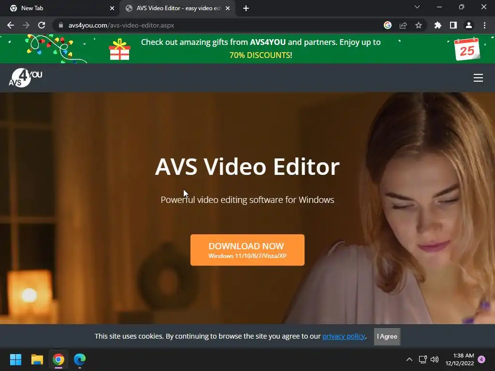The width and height of the screenshot is (495, 371).
Task: Open the Chrome profile menu
Action: click(x=469, y=25)
